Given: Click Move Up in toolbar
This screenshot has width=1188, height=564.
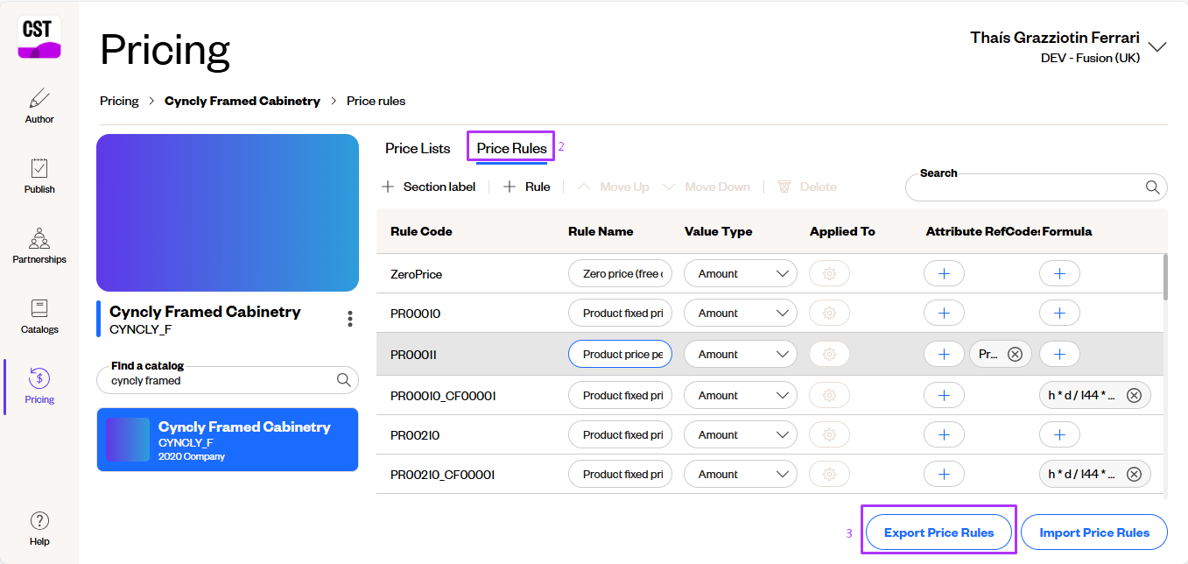Looking at the screenshot, I should [613, 187].
